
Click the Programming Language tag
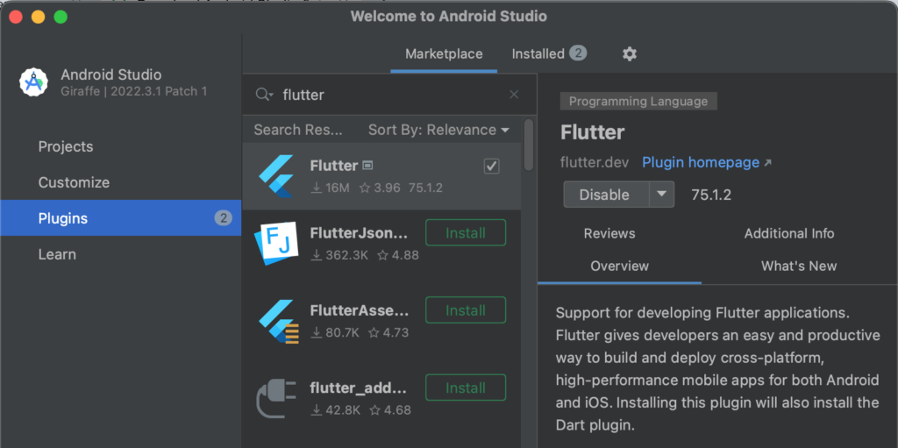(x=638, y=102)
